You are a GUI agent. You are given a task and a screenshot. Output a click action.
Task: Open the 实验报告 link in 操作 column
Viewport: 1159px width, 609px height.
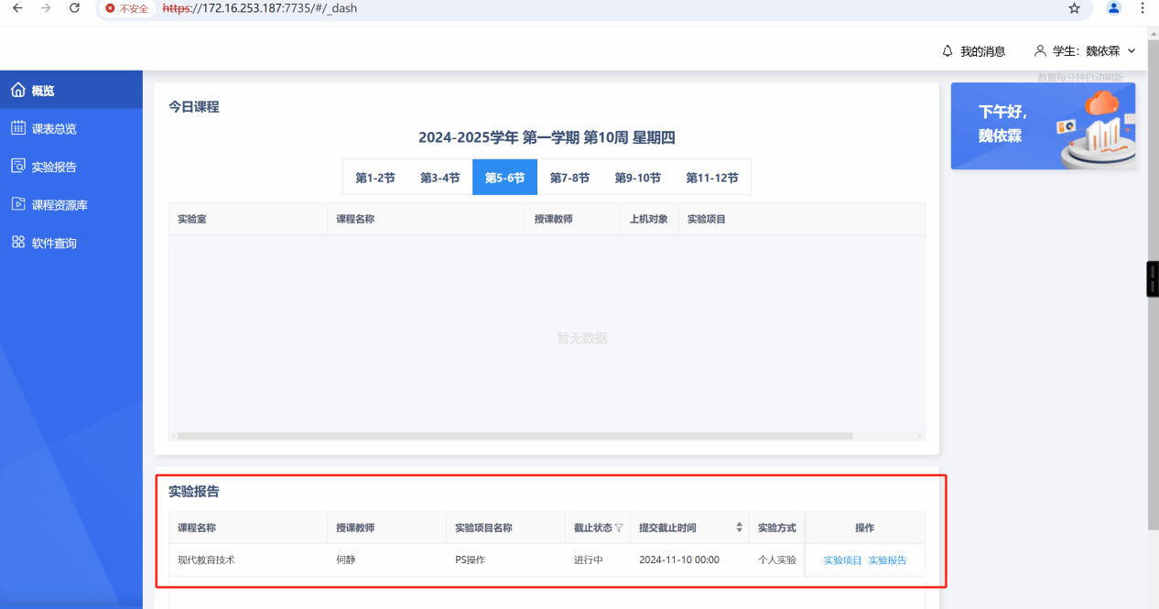887,560
